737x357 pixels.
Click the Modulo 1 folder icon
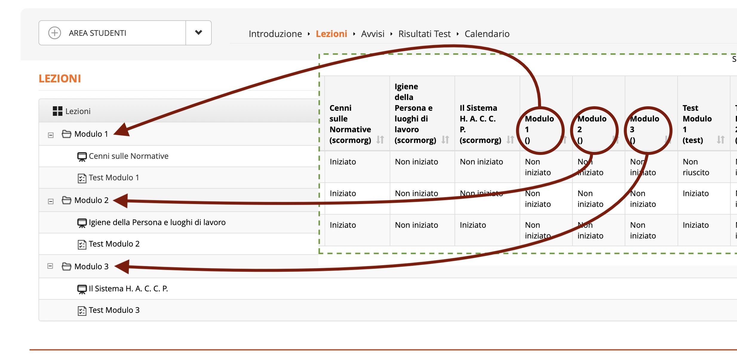[66, 134]
